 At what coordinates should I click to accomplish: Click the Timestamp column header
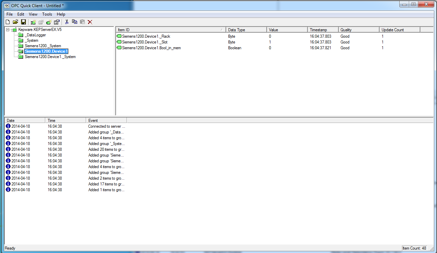coord(323,30)
